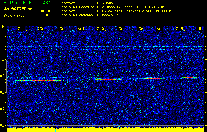
Task: Click the kHz axis unit label
Action: click(x=3, y=27)
